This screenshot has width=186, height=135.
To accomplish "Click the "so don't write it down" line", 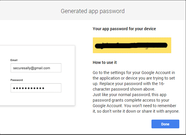I will (x=136, y=111).
